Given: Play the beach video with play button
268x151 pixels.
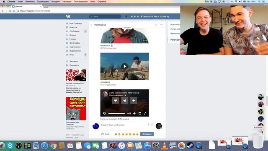Looking at the screenshot, I should pyautogui.click(x=125, y=66).
